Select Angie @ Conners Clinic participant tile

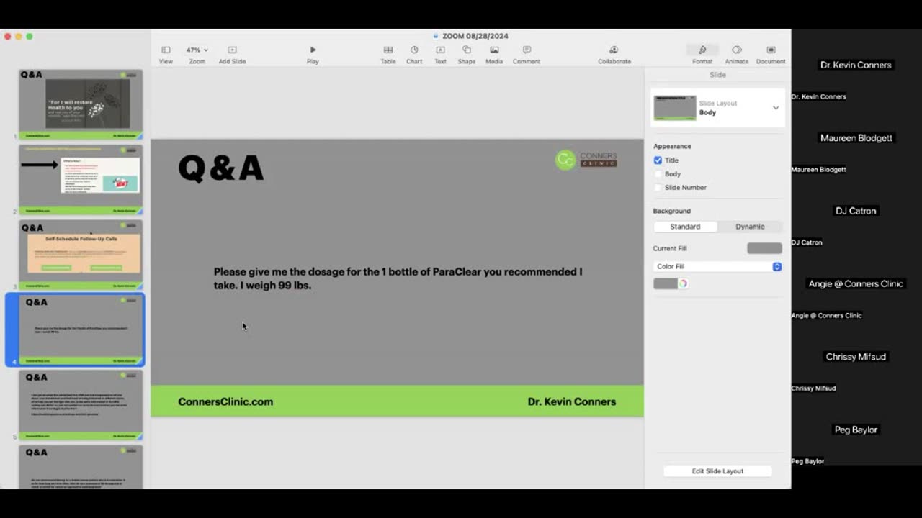coord(856,284)
